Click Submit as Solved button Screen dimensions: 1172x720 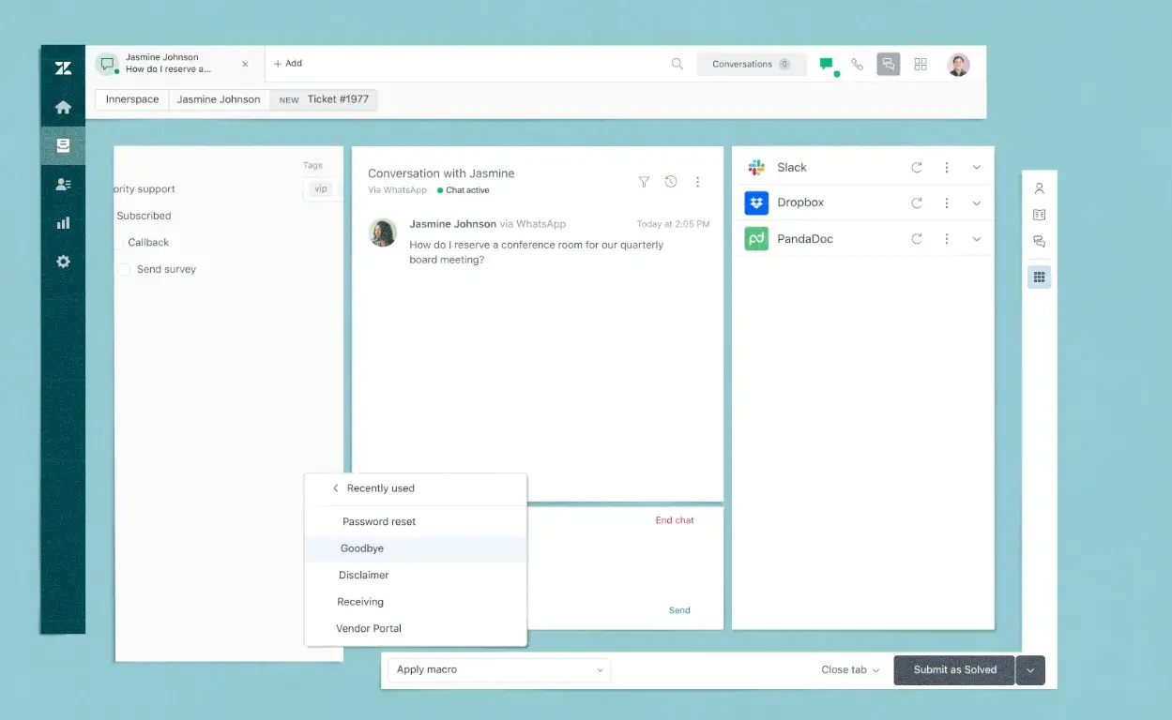954,669
